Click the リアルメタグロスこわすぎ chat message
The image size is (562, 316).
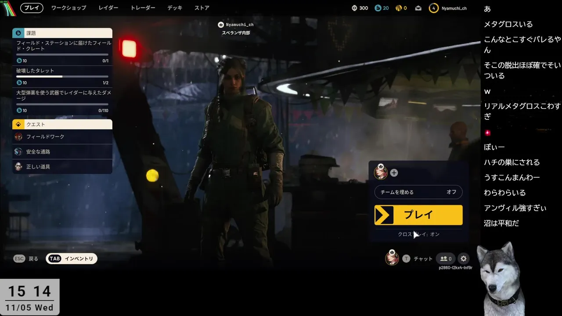pos(522,111)
